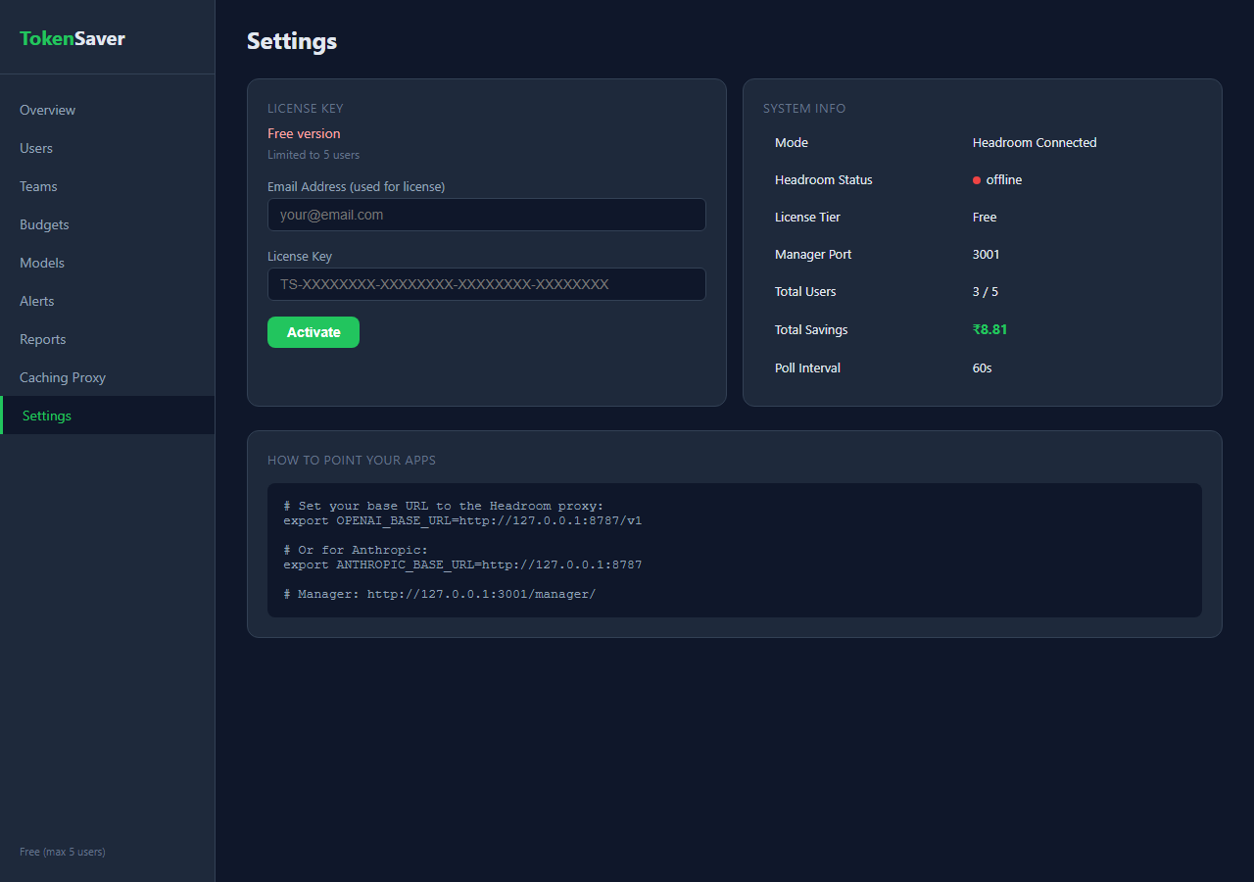Click 'Limited to 5 users' text
The image size is (1254, 882).
click(x=313, y=155)
